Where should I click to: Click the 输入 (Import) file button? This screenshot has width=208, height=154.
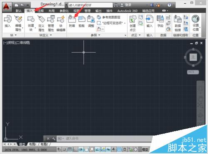[x=149, y=21]
